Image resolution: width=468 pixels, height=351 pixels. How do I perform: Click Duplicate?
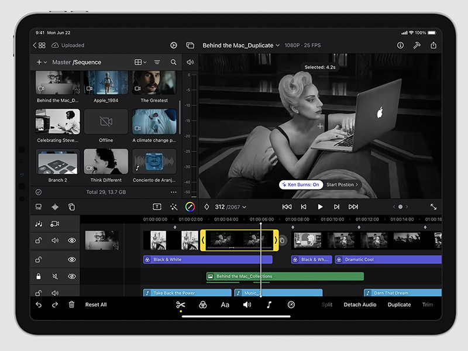coord(400,305)
